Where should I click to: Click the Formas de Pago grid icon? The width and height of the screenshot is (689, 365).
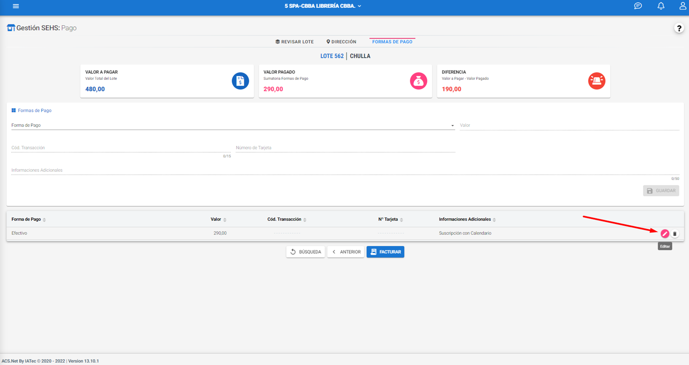coord(14,110)
